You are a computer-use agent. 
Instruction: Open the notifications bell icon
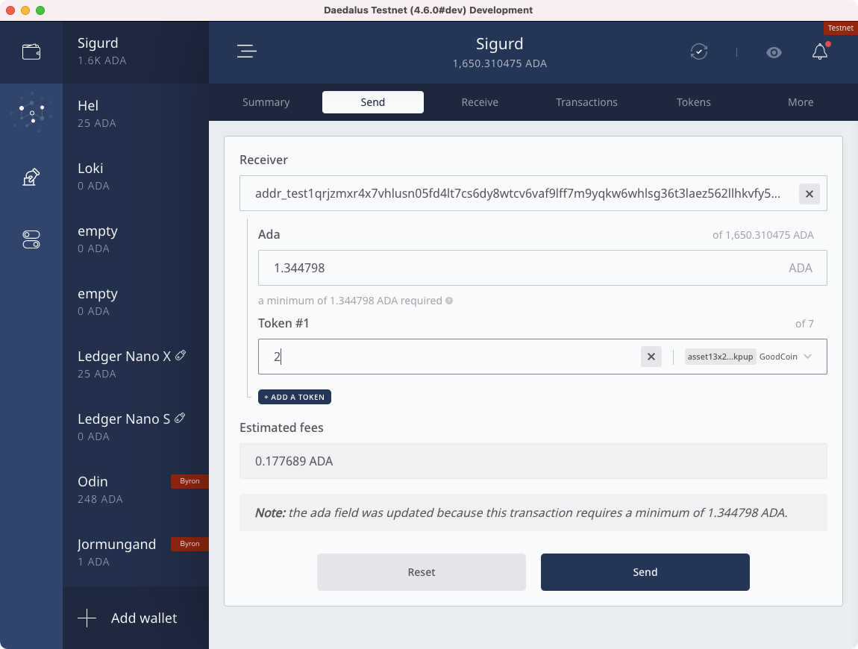point(819,51)
